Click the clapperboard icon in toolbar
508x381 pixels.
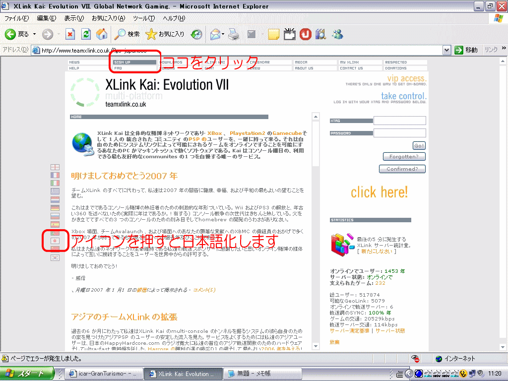[289, 34]
